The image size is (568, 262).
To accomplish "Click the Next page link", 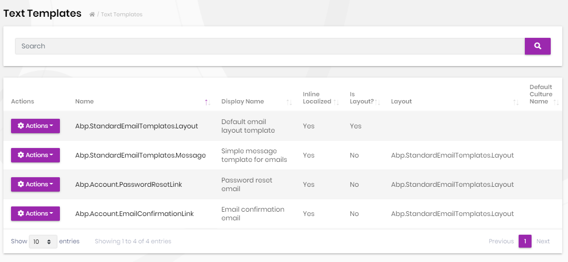I will (543, 241).
